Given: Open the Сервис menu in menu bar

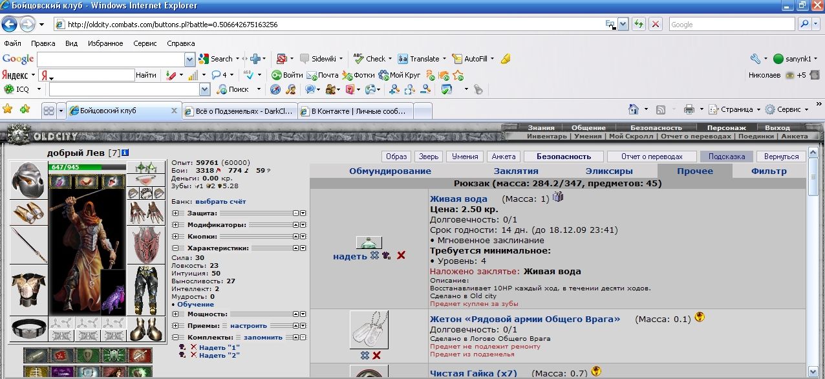Looking at the screenshot, I should pos(145,43).
